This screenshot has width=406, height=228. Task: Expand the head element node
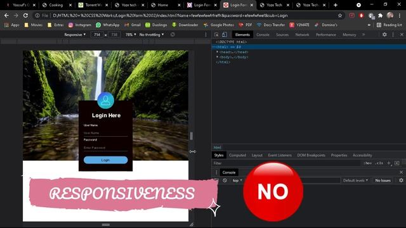click(x=217, y=52)
